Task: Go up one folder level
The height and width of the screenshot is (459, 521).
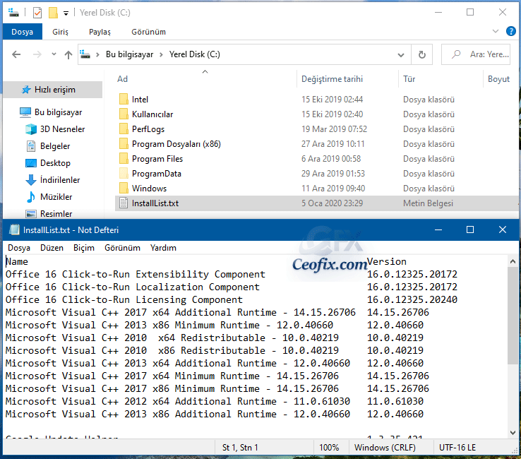Action: [68, 54]
